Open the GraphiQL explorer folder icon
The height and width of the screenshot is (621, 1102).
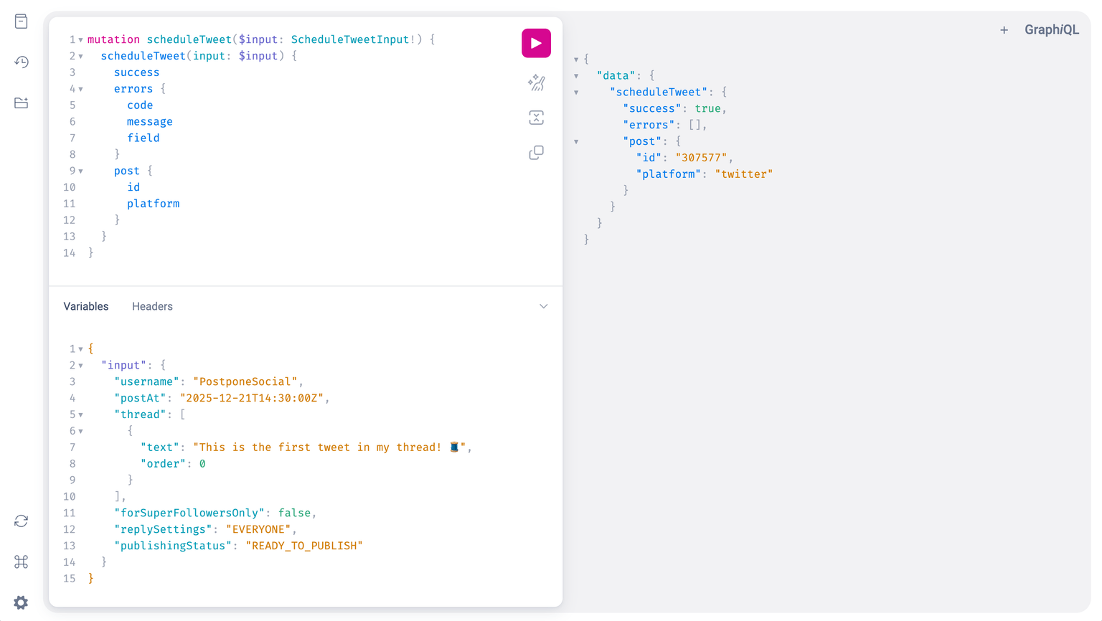pyautogui.click(x=22, y=103)
